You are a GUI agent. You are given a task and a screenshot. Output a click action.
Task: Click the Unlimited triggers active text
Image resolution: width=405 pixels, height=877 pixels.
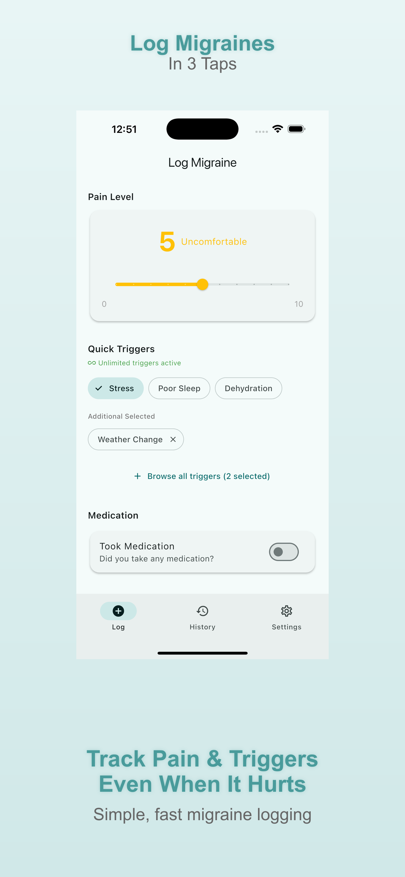click(x=139, y=363)
